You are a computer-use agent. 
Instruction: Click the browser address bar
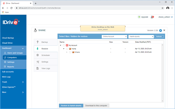tap(89, 8)
